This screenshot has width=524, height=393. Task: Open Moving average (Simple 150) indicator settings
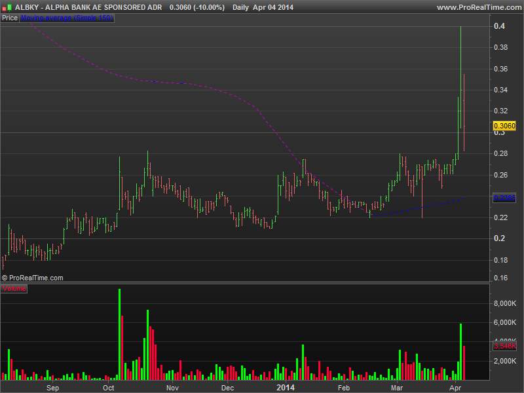pos(67,18)
